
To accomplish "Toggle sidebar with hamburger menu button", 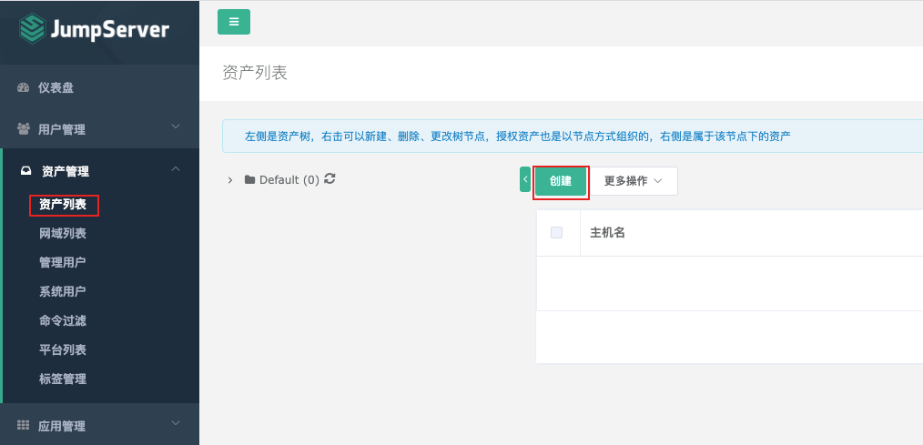I will pos(234,22).
